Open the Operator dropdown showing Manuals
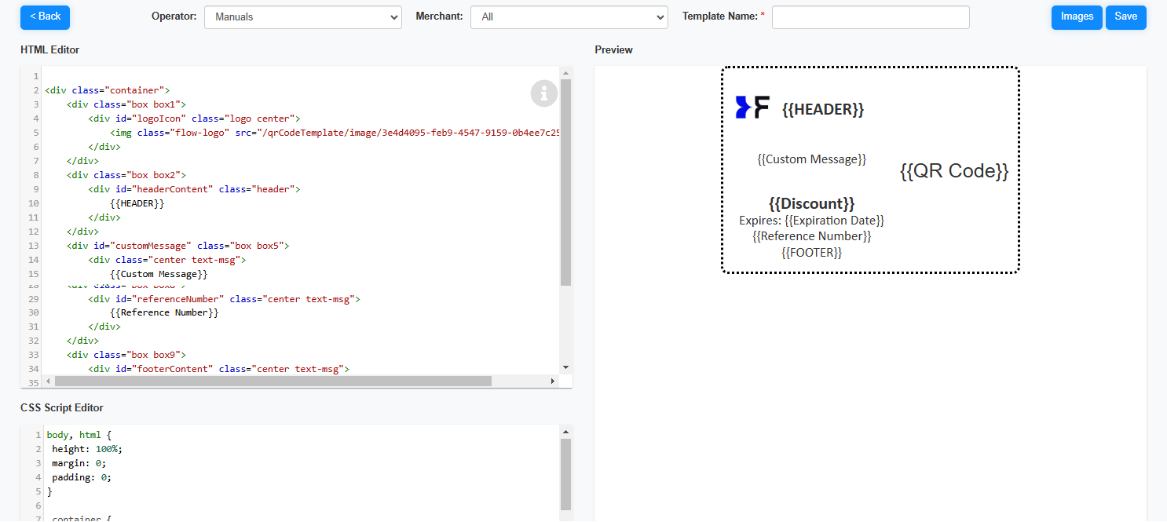 click(x=302, y=17)
